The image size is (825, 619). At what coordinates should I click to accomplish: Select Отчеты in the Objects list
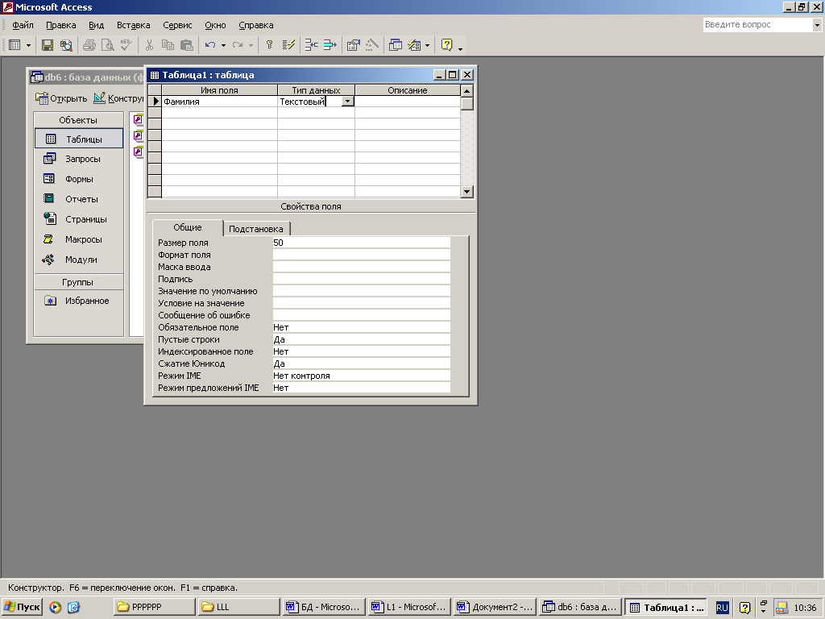pyautogui.click(x=79, y=199)
